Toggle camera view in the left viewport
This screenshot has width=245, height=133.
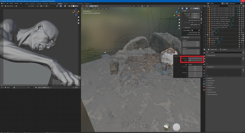point(78,23)
